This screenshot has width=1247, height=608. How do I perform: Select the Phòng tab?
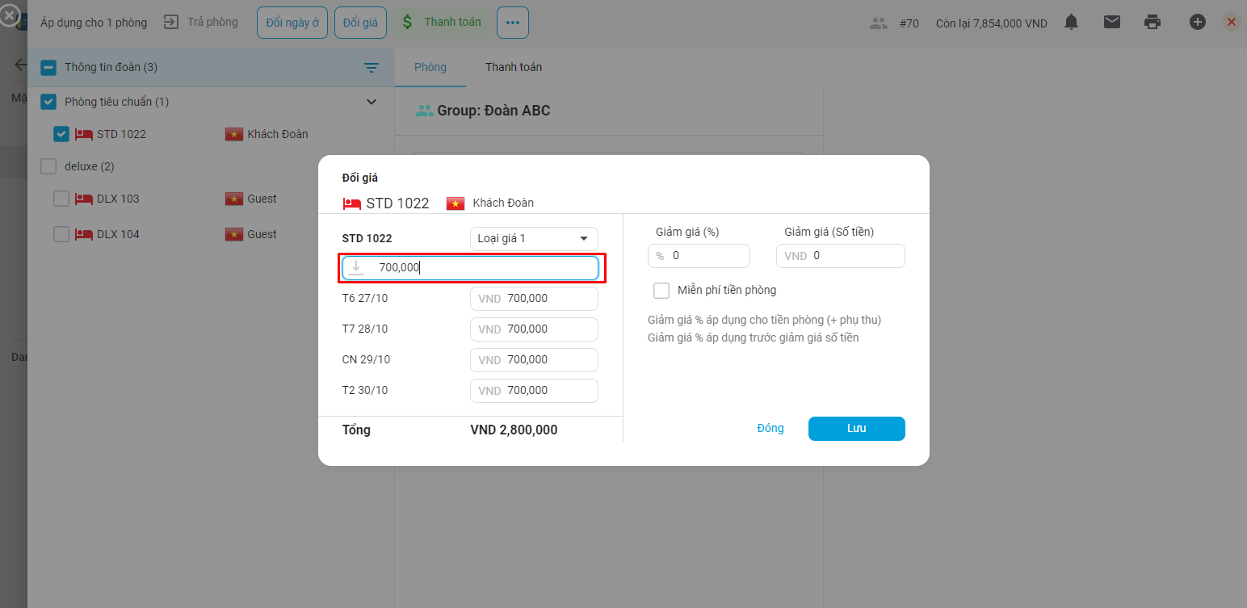(430, 67)
